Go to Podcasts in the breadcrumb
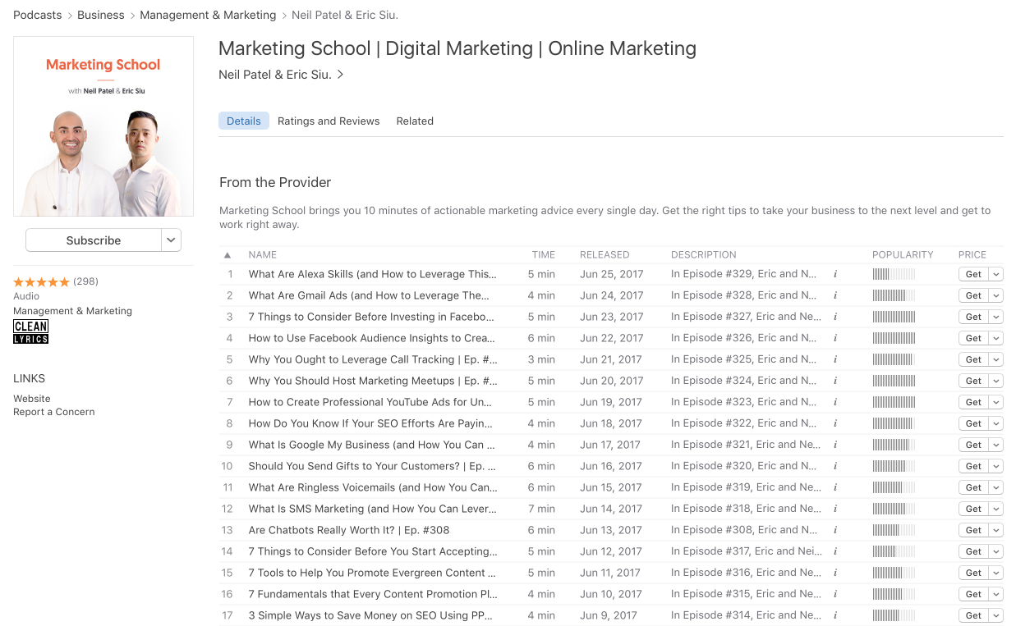 (x=37, y=15)
